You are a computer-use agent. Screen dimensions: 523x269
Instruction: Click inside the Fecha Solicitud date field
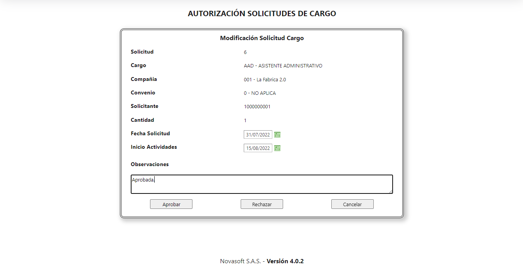tap(258, 134)
